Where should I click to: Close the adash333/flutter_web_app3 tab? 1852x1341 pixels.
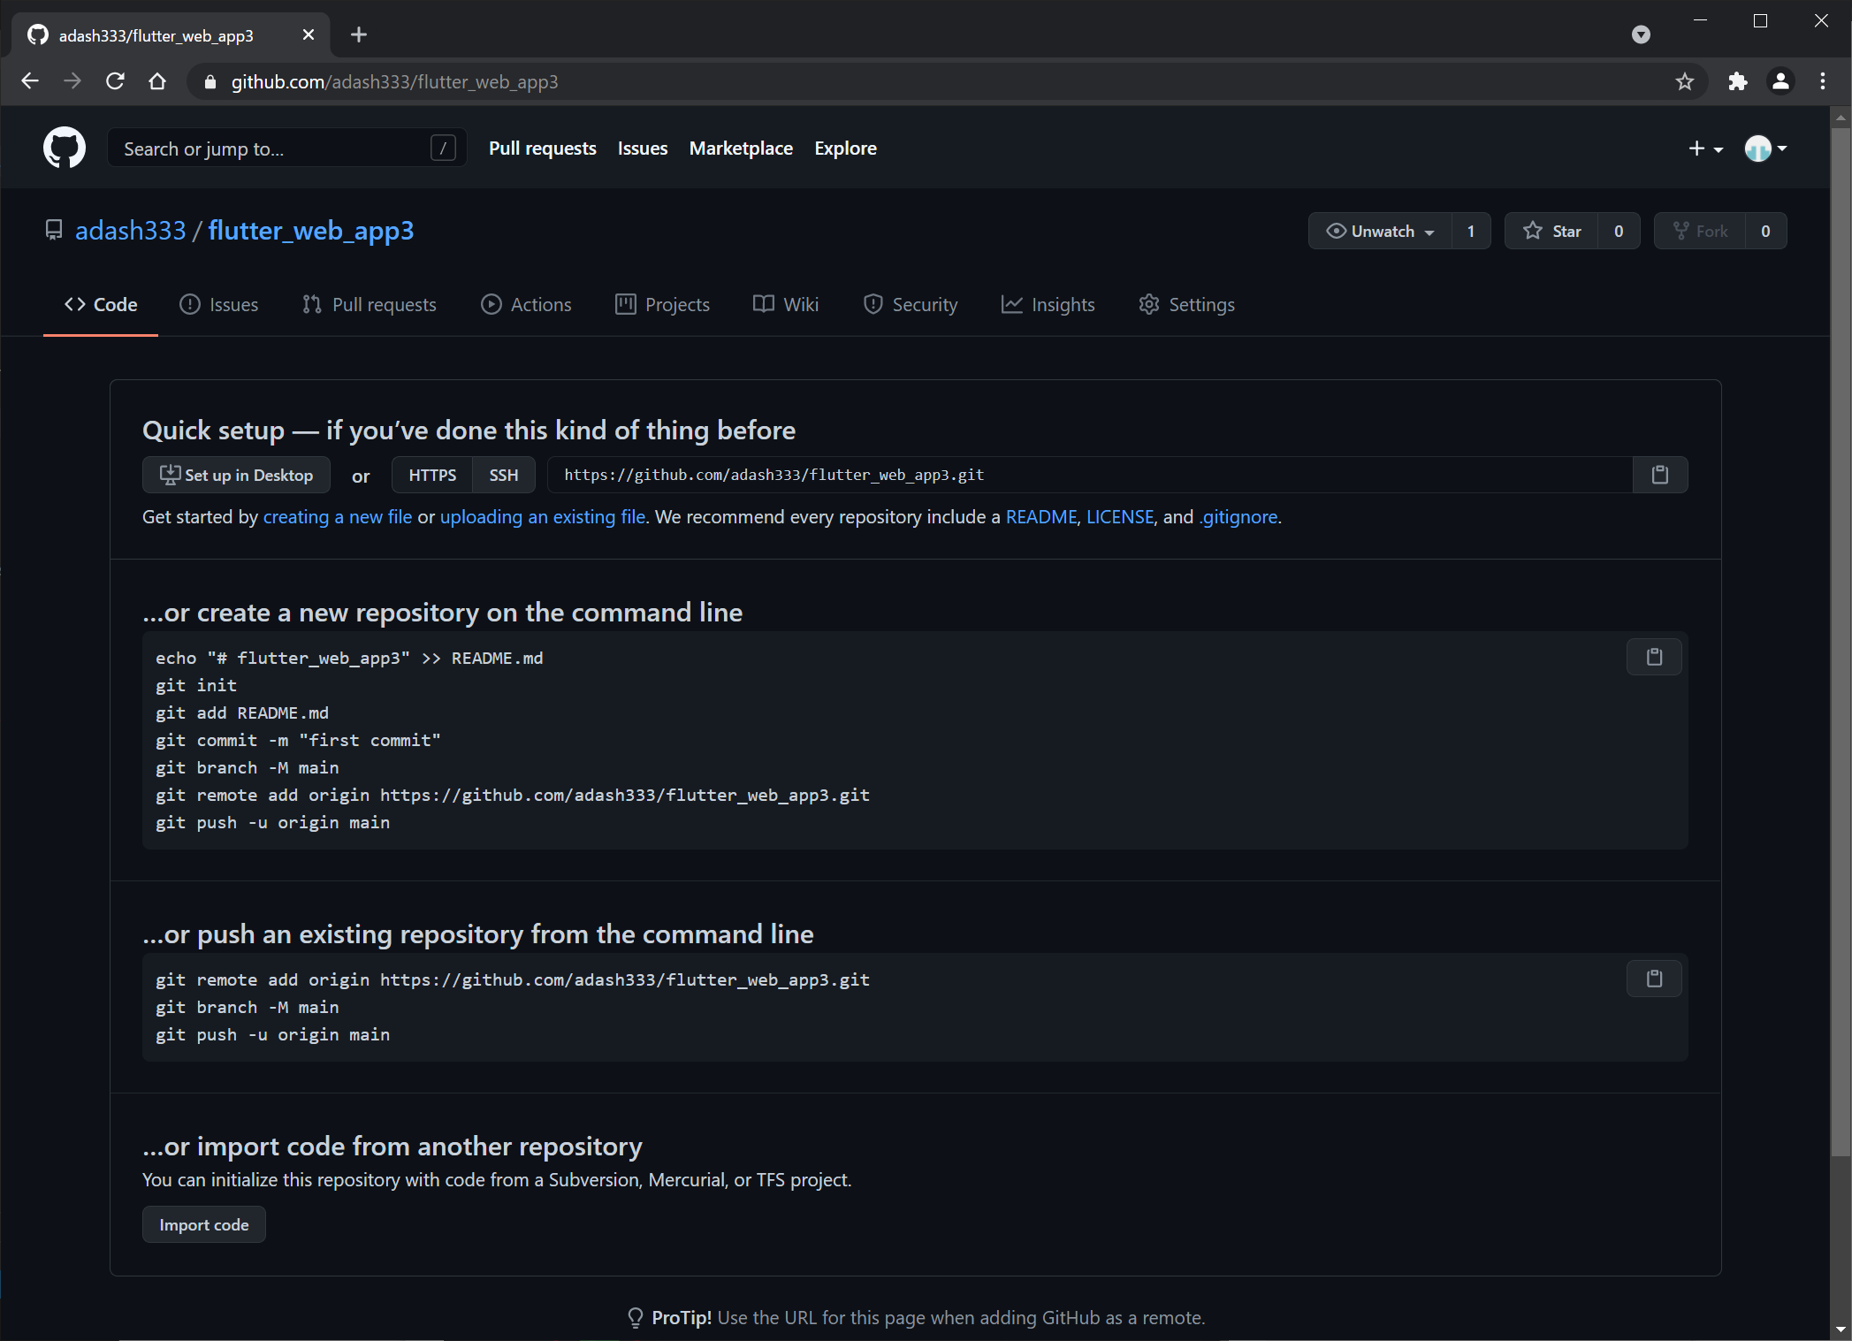[309, 34]
